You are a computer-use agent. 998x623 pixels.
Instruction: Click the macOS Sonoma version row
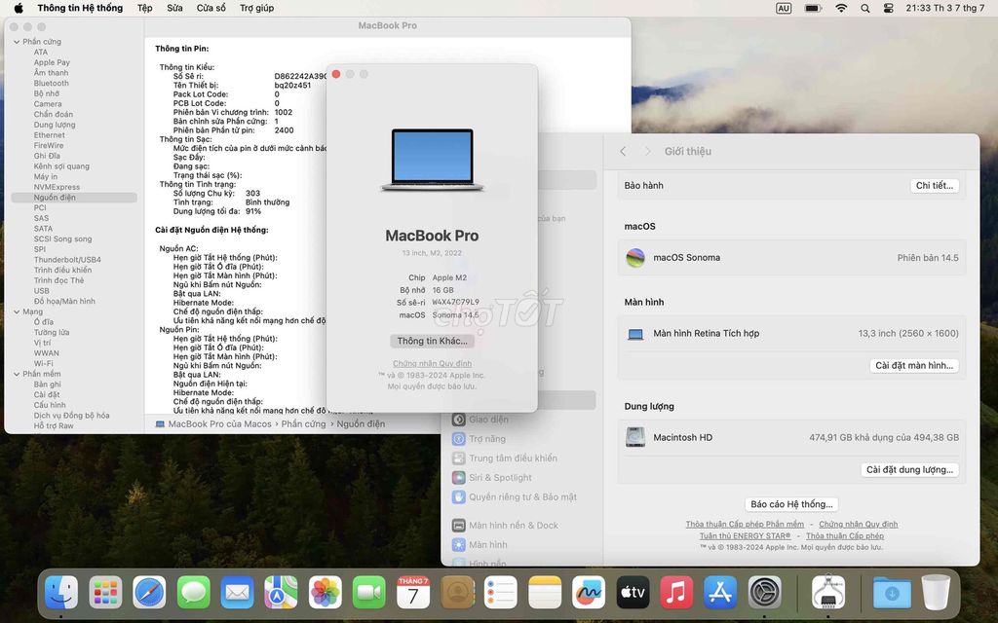[x=791, y=257]
